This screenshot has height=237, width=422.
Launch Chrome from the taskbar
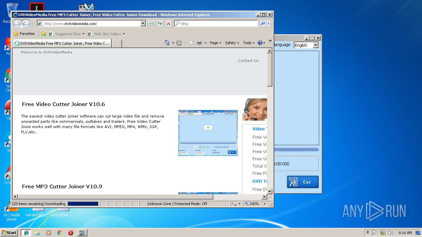(x=60, y=233)
